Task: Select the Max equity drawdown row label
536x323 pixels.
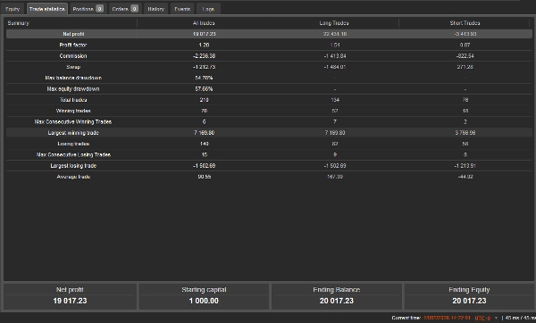Action: coord(73,88)
